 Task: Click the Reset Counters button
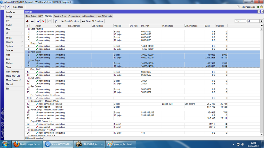coord(70,21)
